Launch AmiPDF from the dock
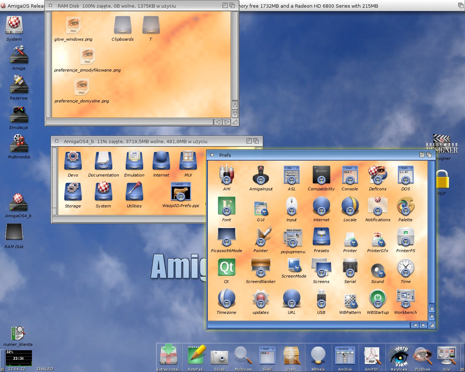The height and width of the screenshot is (372, 465). coord(372,356)
